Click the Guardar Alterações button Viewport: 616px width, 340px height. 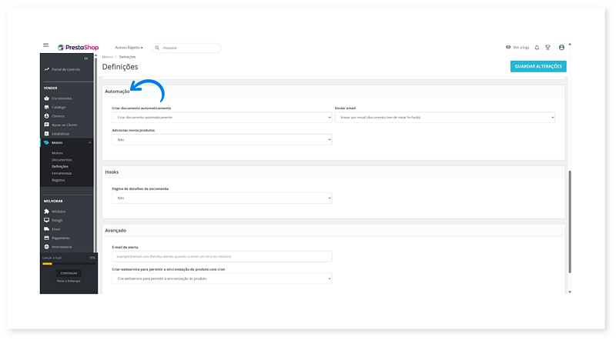pos(537,66)
